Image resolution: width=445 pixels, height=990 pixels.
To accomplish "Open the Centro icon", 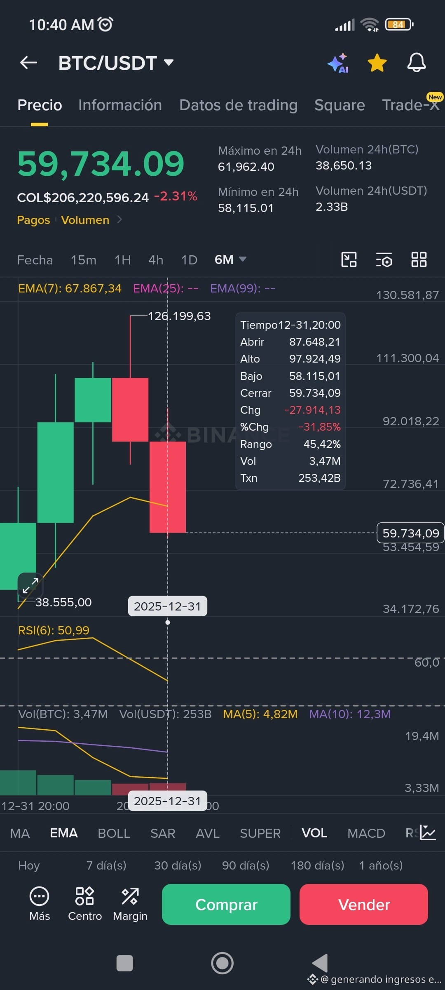I will (85, 903).
